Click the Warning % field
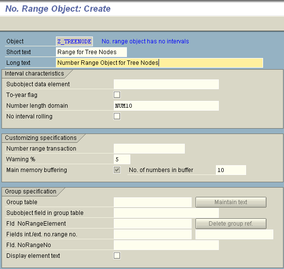This screenshot has width=284, height=269. coord(122,159)
